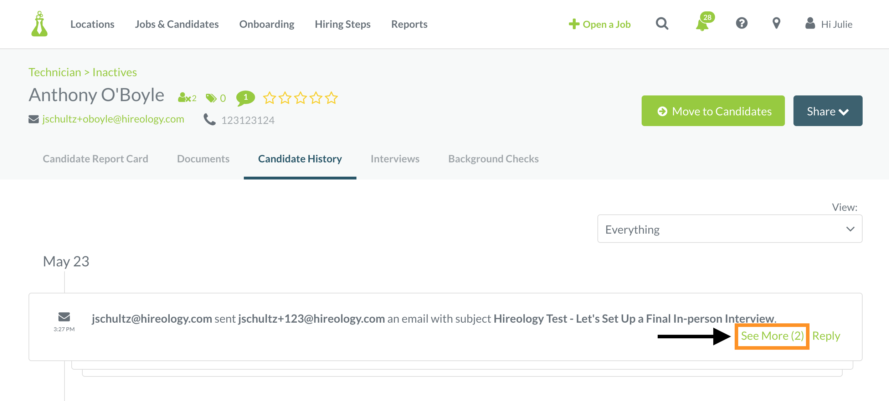Image resolution: width=889 pixels, height=401 pixels.
Task: Click the help question mark icon
Action: point(741,24)
